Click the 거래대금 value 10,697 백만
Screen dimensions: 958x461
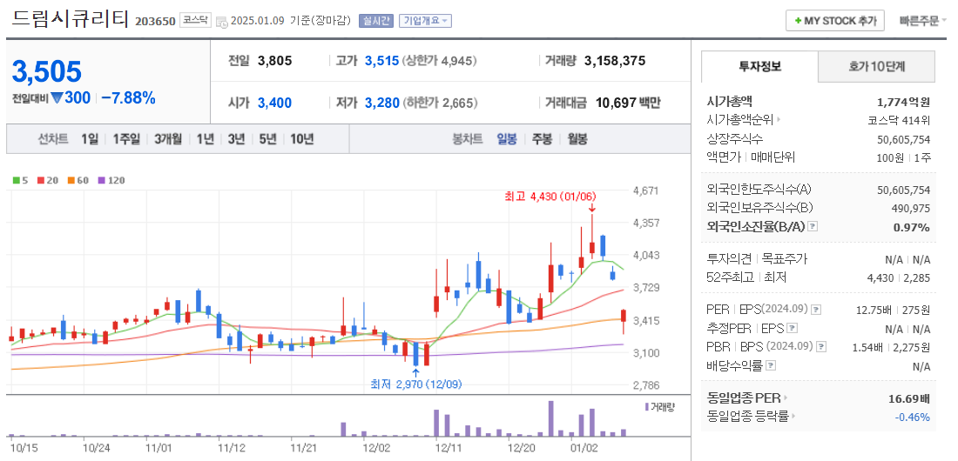(627, 103)
